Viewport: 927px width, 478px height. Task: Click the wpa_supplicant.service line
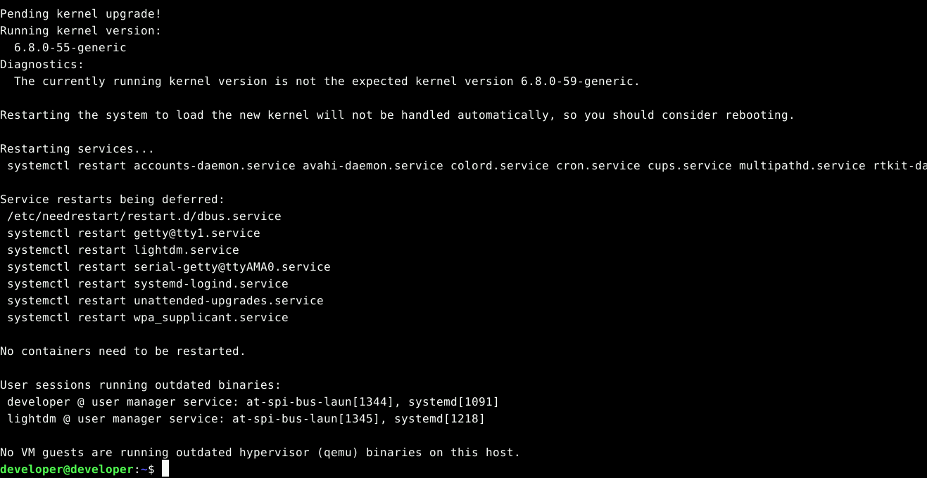click(211, 317)
